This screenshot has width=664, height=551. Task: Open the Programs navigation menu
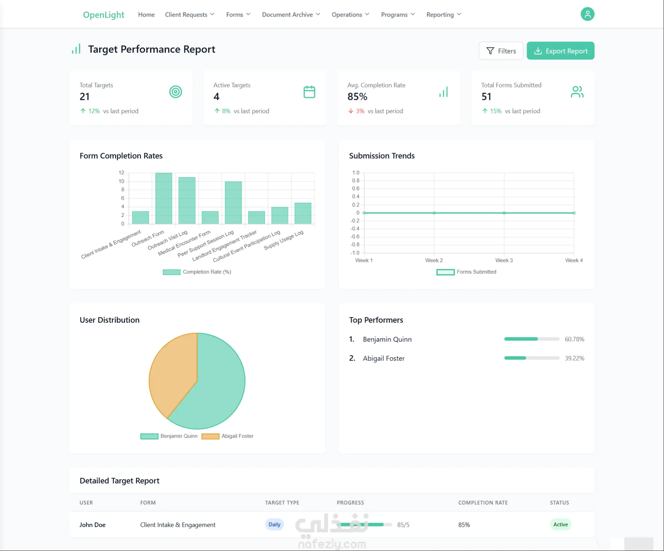[x=398, y=15]
